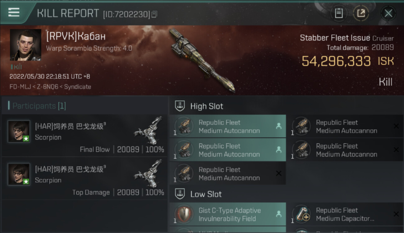
Task: Select the first highlighted Republic Fleet Medium Autocannon
Action: click(227, 126)
